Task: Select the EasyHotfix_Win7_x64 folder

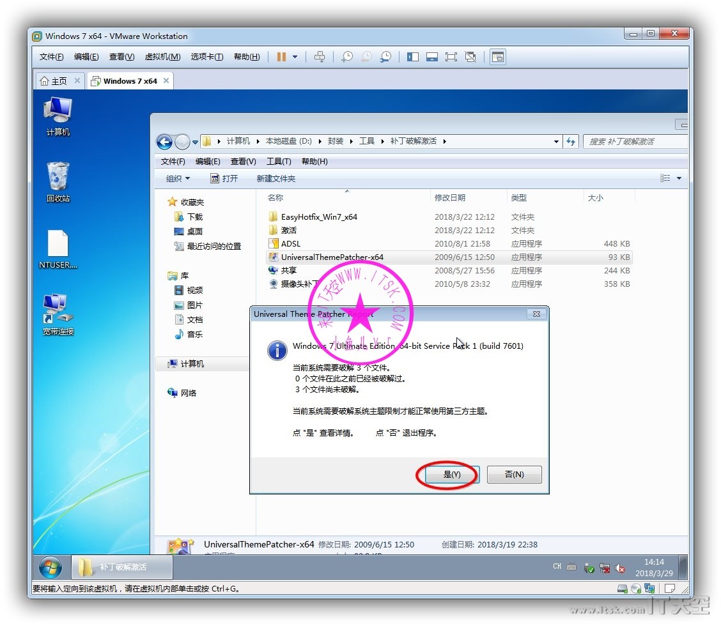Action: click(318, 217)
